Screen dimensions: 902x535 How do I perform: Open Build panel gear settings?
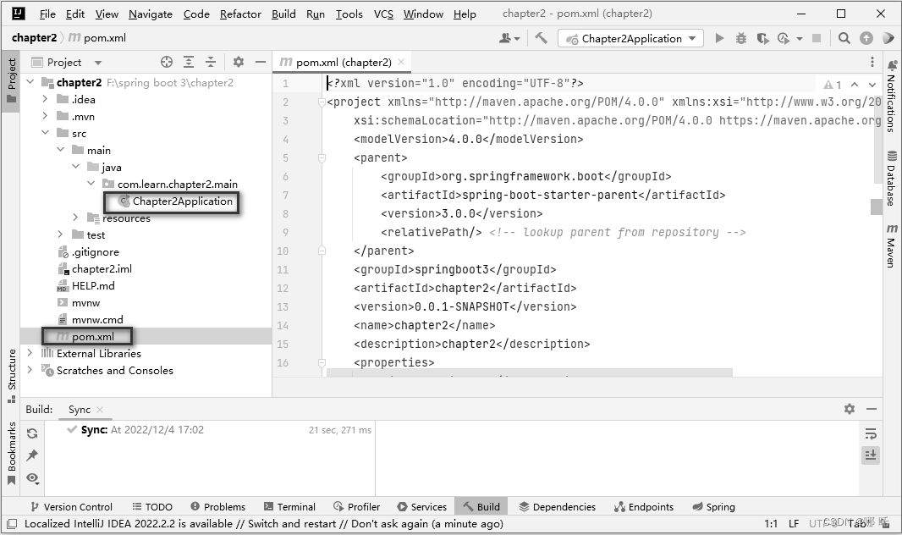click(849, 409)
